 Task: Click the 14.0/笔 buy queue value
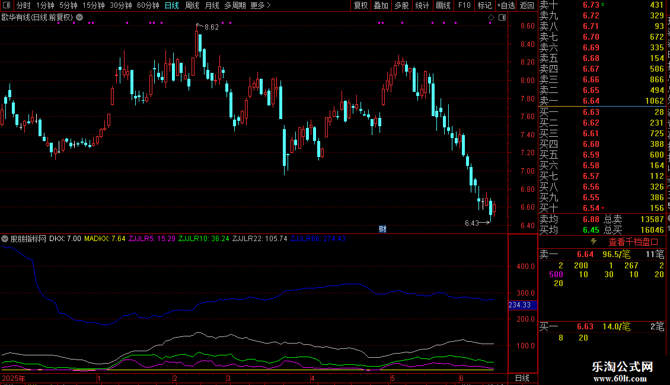(617, 326)
